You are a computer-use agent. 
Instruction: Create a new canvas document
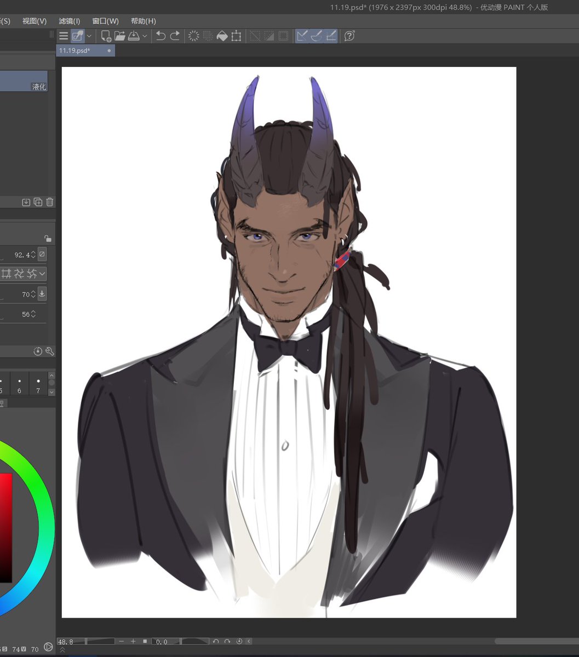click(106, 36)
